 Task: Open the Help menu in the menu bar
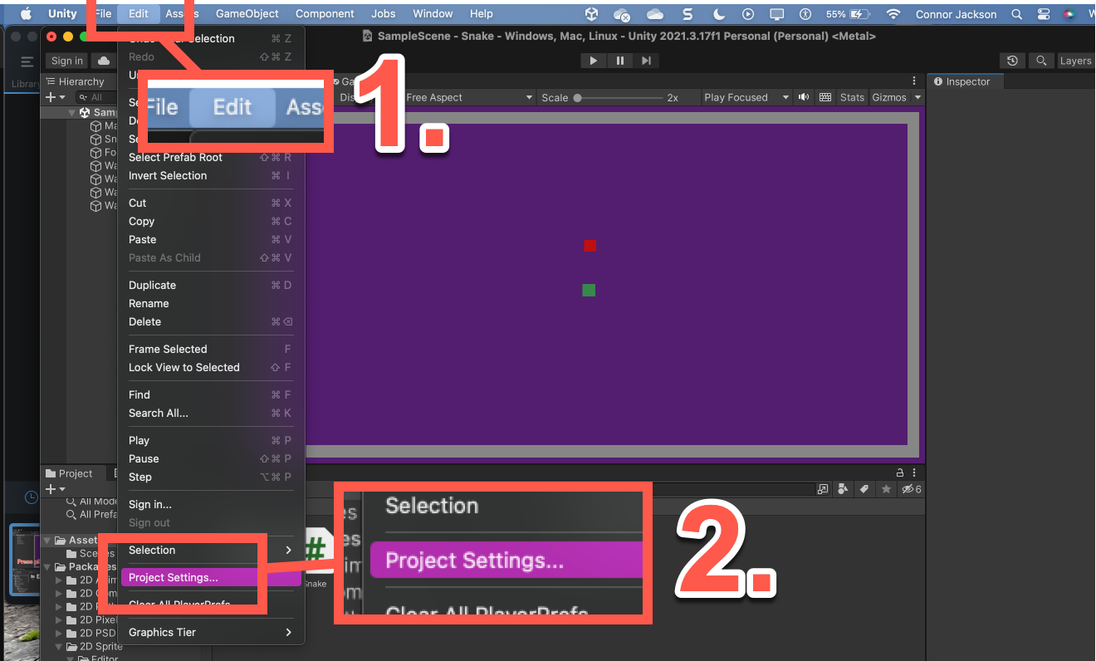click(x=481, y=13)
